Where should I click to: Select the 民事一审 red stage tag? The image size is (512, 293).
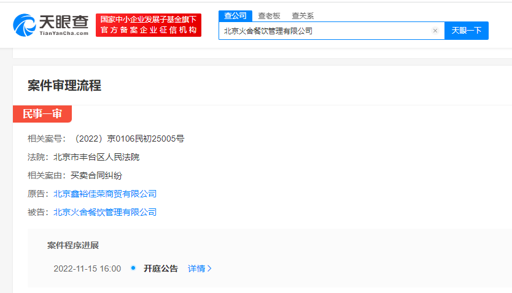(x=42, y=114)
